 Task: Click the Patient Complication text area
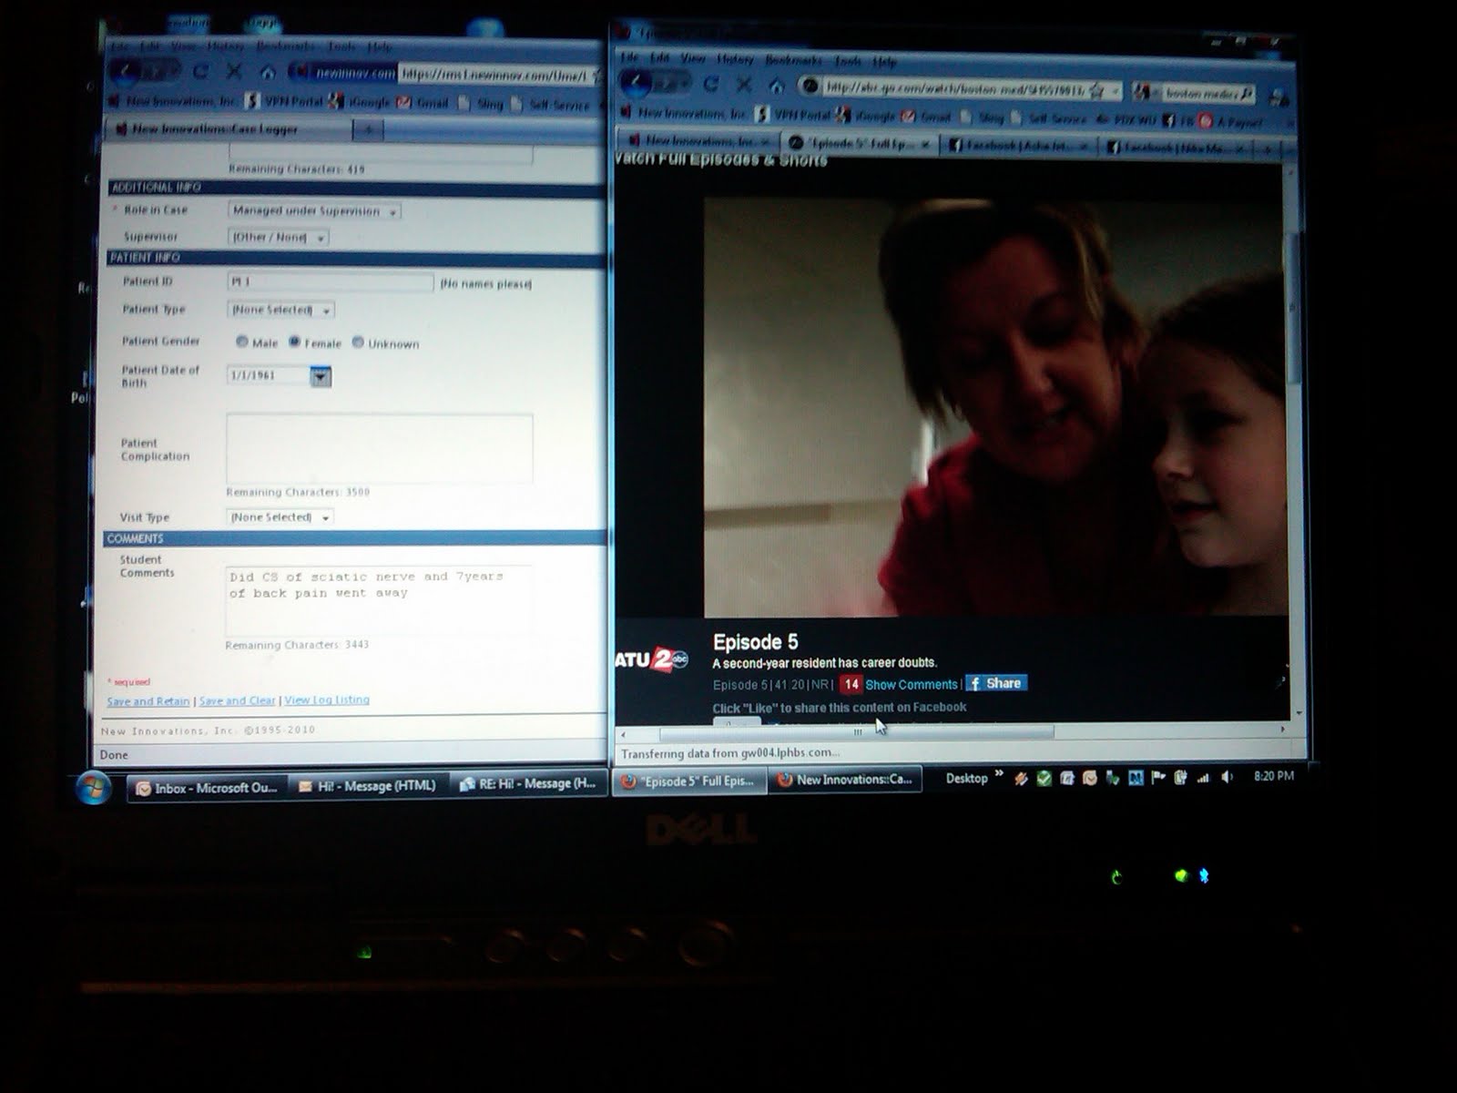click(380, 448)
